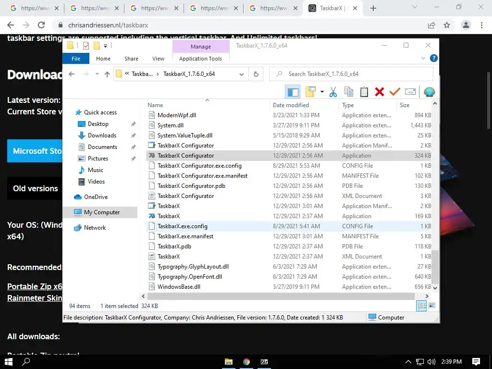
Task: Sort files by Type column header
Action: pyautogui.click(x=367, y=105)
